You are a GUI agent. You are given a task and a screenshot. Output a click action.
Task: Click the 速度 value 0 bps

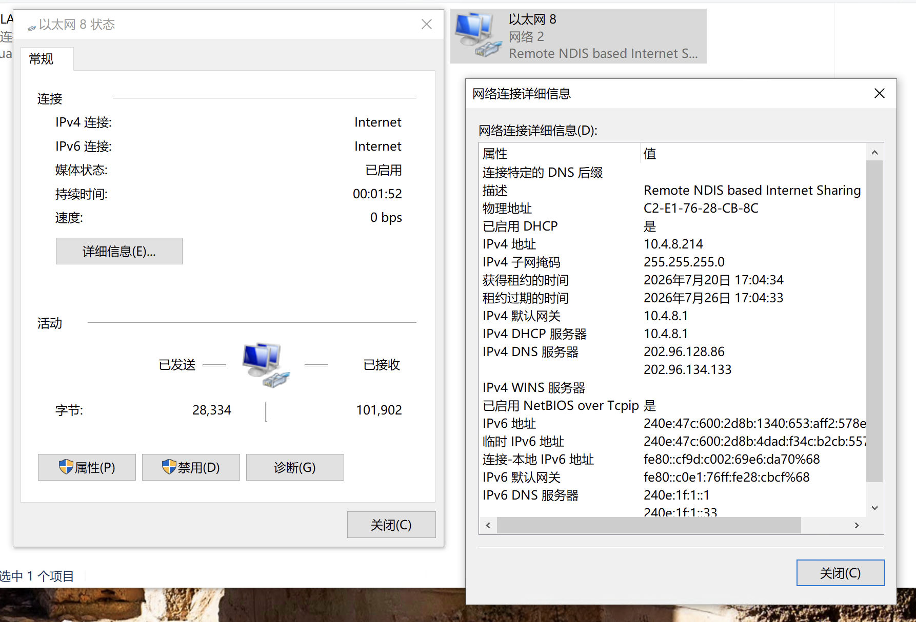click(386, 218)
